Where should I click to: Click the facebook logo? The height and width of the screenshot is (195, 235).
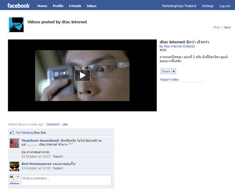click(x=18, y=6)
